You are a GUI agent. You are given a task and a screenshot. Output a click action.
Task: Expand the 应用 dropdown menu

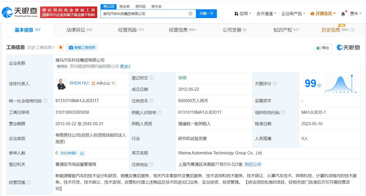[x=243, y=13]
